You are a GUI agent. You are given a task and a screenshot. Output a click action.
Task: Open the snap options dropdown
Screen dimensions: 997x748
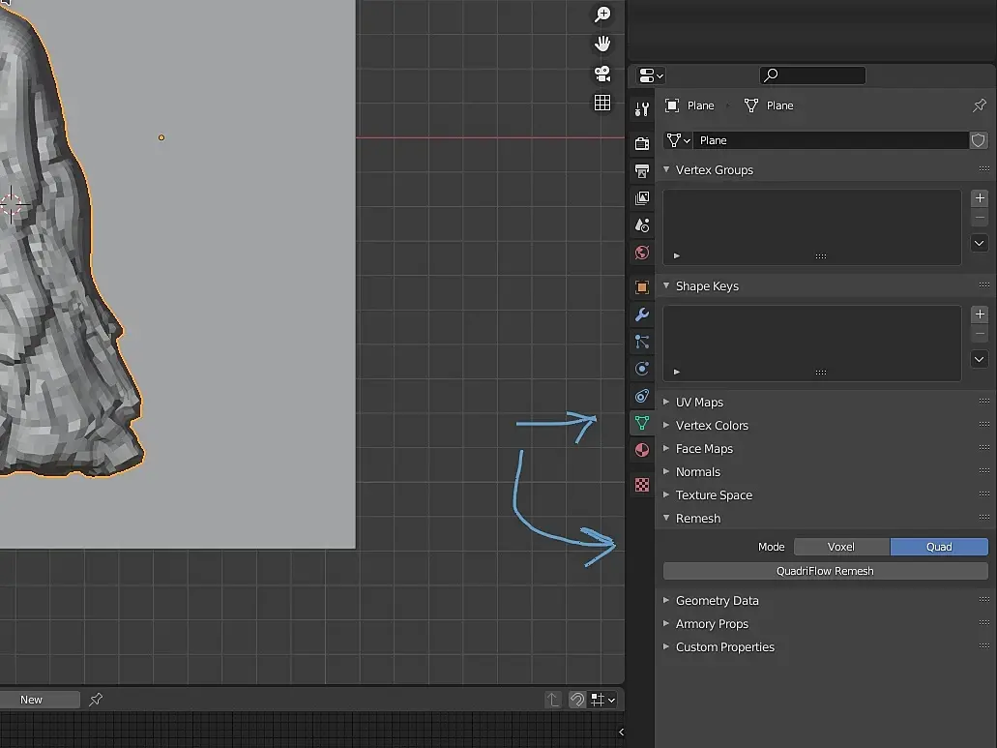click(x=602, y=701)
